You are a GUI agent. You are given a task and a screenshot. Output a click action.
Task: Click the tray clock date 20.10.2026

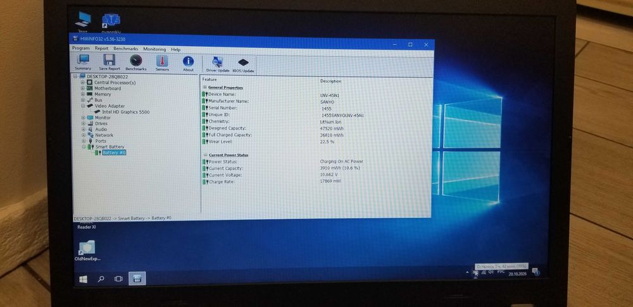pyautogui.click(x=518, y=273)
